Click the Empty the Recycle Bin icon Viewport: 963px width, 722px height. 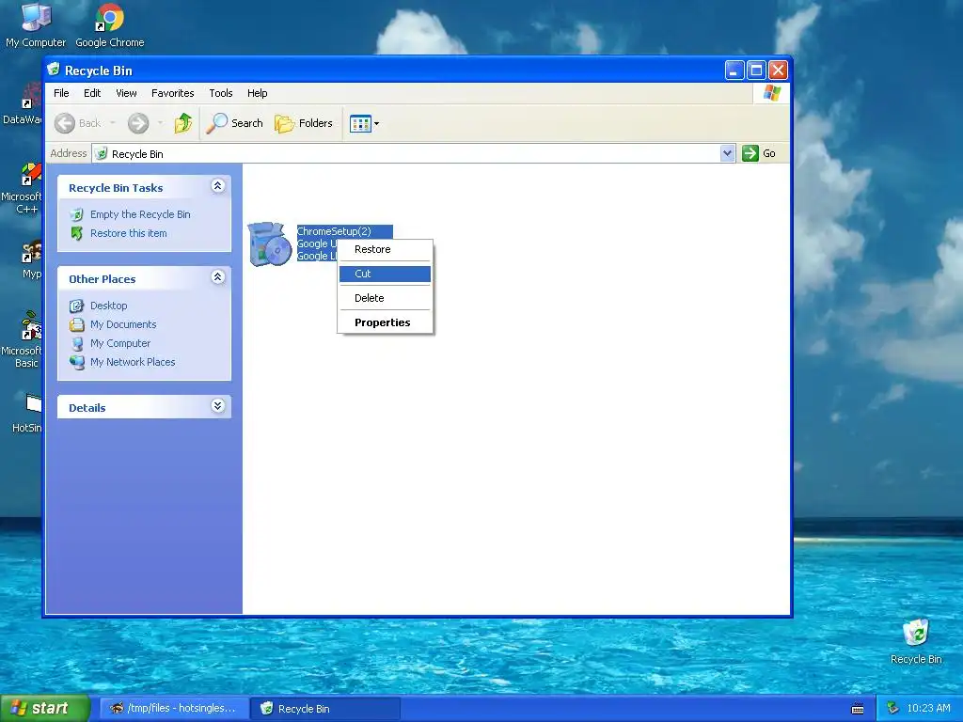click(77, 214)
